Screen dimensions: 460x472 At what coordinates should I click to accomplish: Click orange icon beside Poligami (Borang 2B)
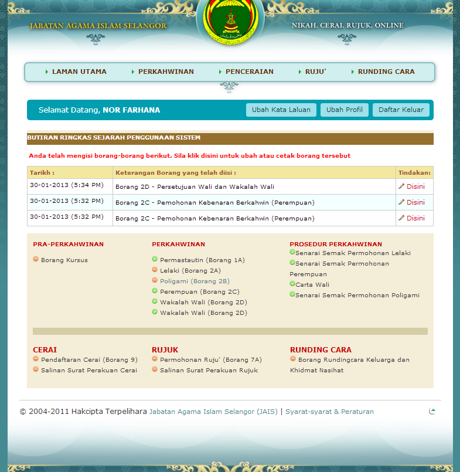tap(155, 280)
